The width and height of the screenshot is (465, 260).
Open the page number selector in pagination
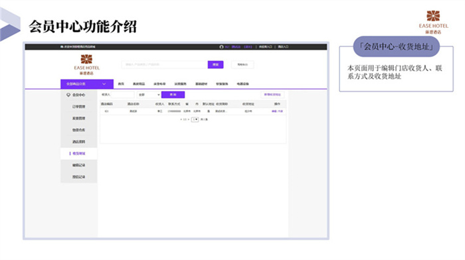195,119
